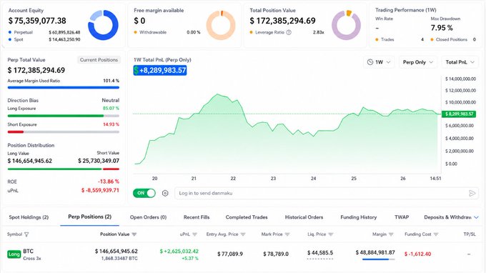Viewport: 486px width, 273px height.
Task: Open the 1W time range dropdown
Action: pyautogui.click(x=379, y=62)
